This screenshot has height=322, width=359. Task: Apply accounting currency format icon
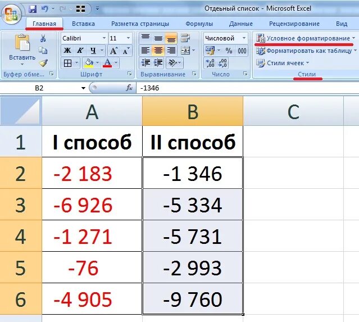(x=210, y=51)
